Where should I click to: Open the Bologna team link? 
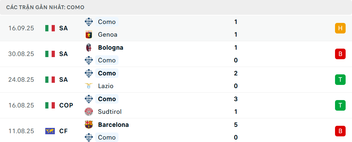(110, 48)
